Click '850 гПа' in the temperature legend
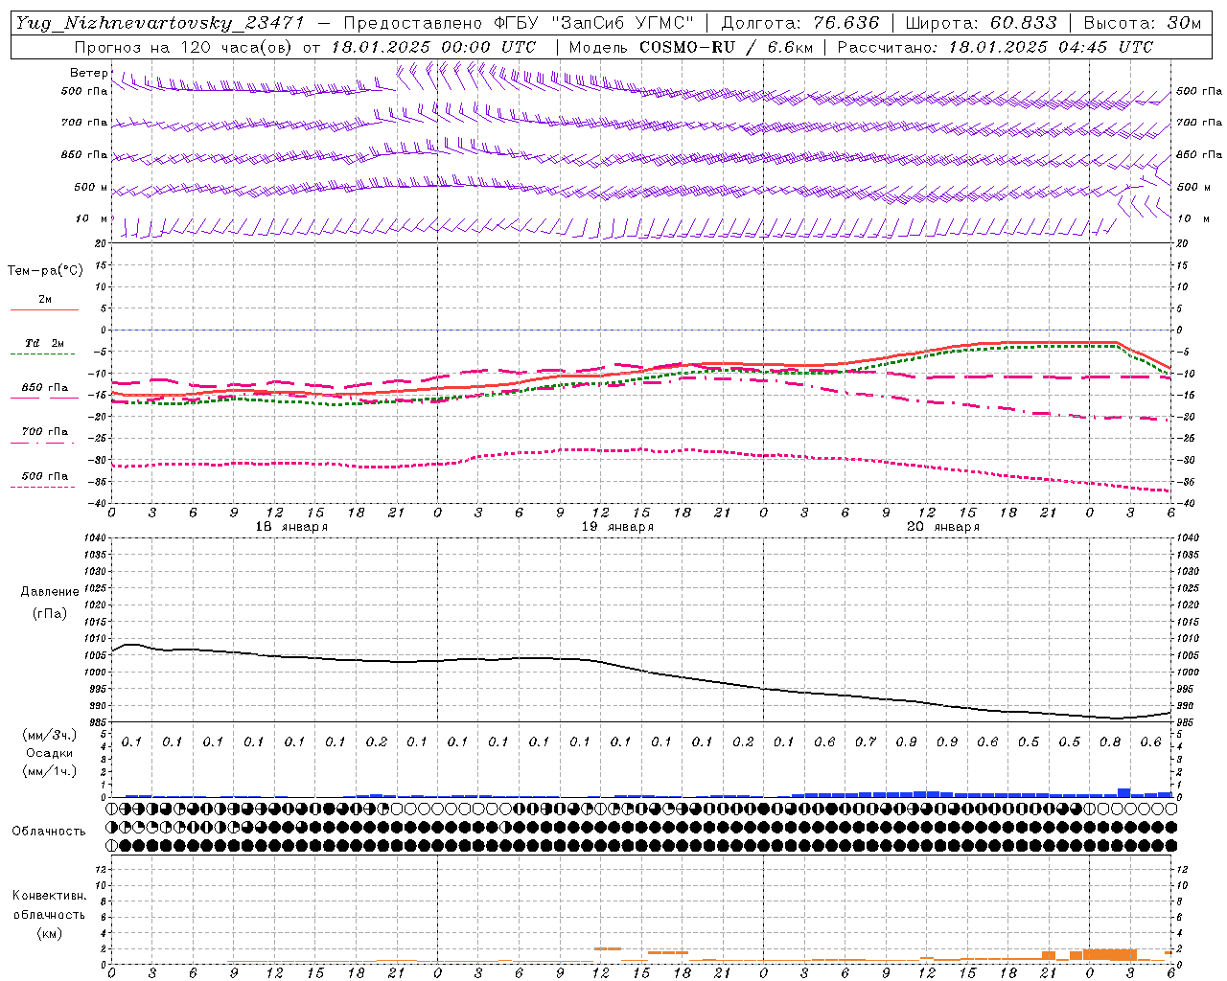The width and height of the screenshot is (1227, 981). coord(45,388)
